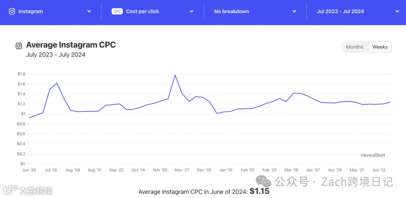Click the CPC badge icon
The width and height of the screenshot is (406, 198).
pos(117,11)
